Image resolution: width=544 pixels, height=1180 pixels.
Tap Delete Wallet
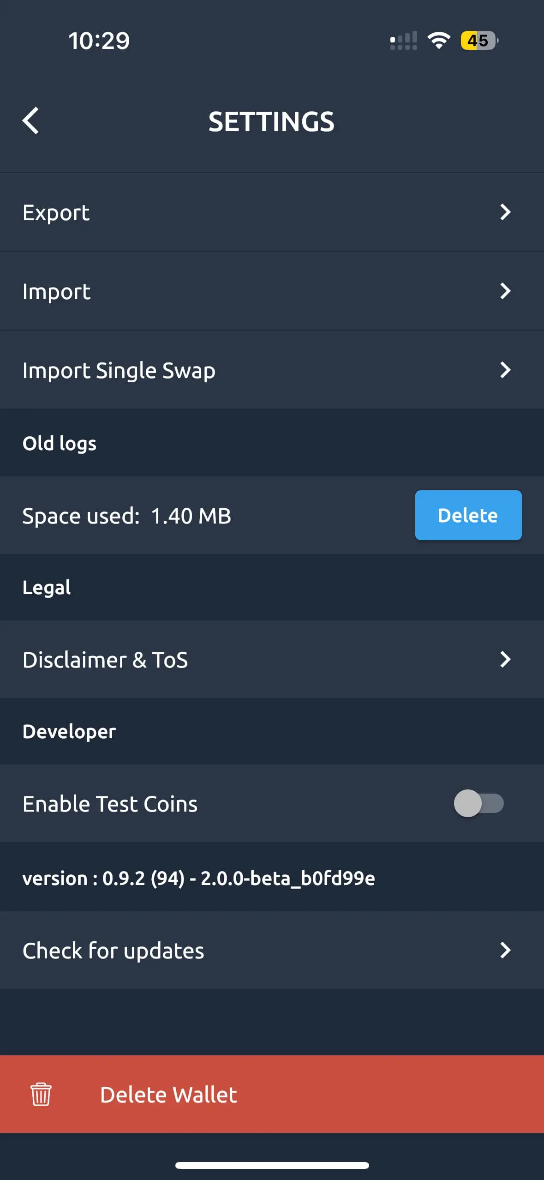[x=168, y=1094]
